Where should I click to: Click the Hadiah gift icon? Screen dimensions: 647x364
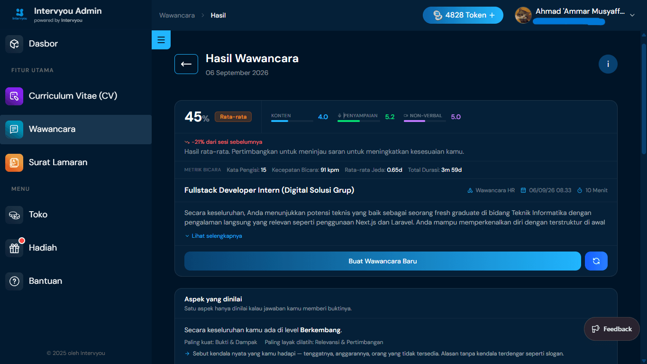14,248
